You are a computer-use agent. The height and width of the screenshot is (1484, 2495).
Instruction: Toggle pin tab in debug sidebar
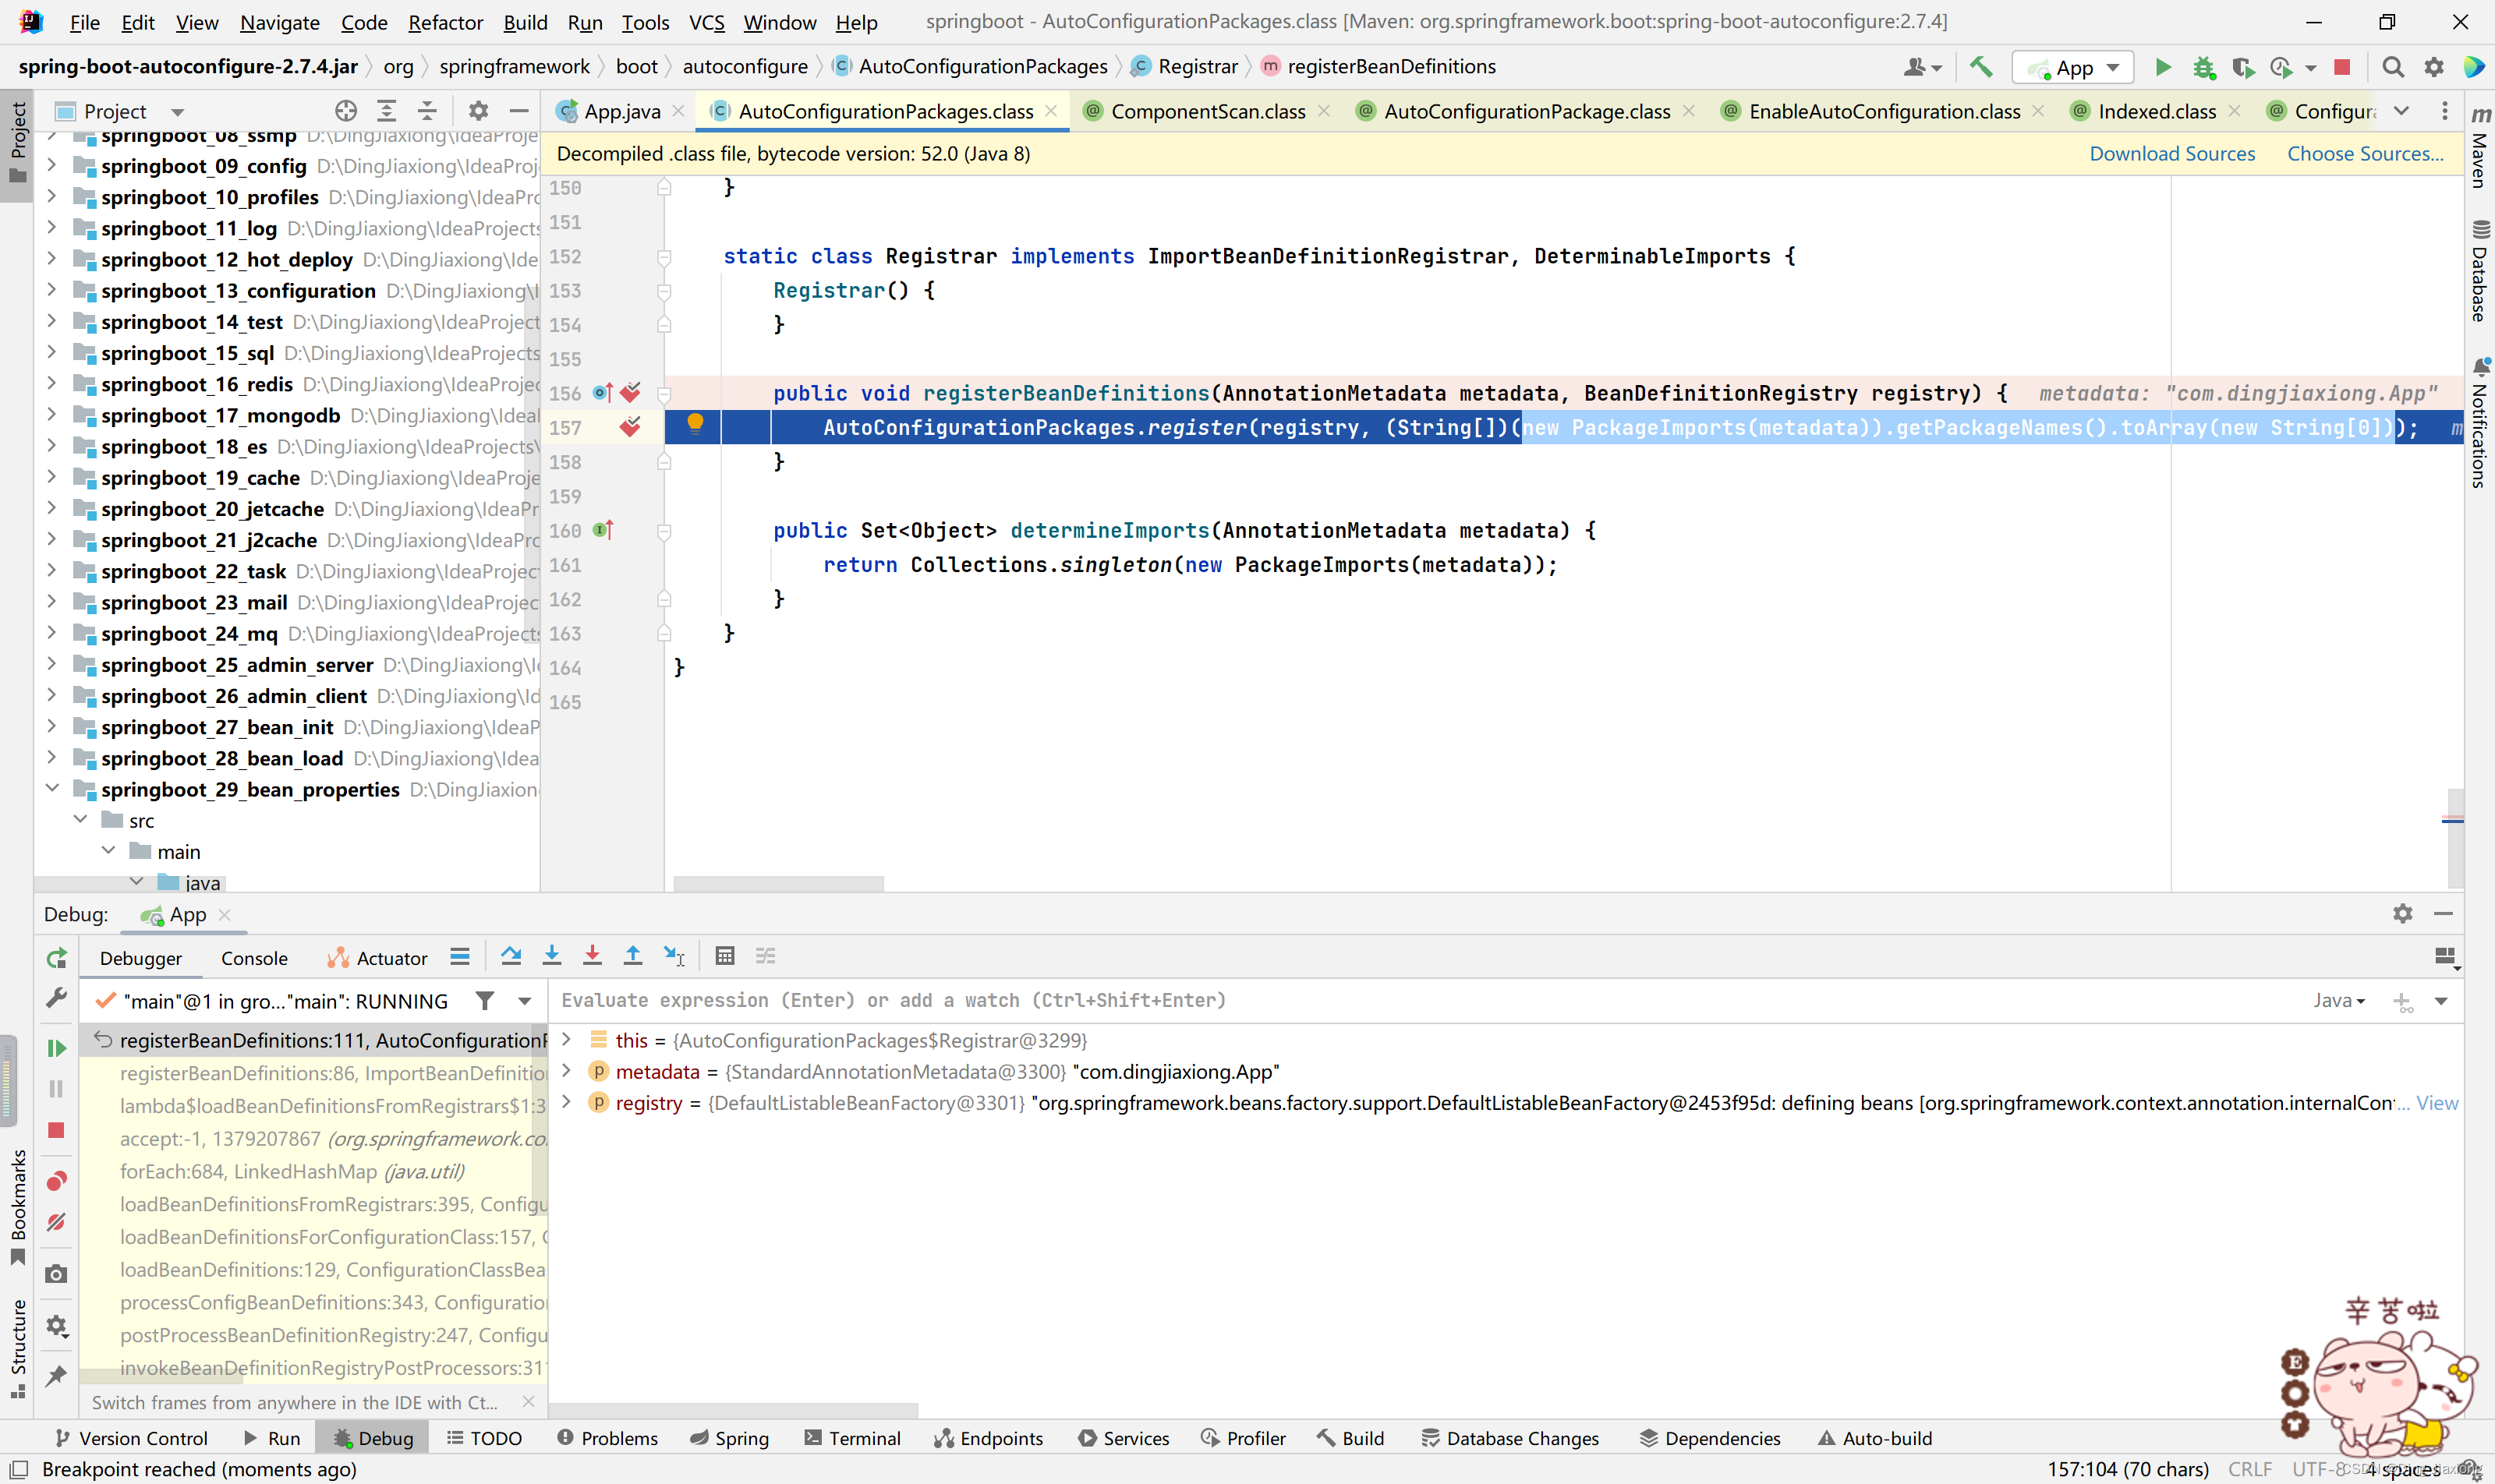(57, 1375)
